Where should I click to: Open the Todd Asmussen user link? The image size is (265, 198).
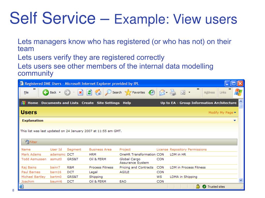pos(34,159)
